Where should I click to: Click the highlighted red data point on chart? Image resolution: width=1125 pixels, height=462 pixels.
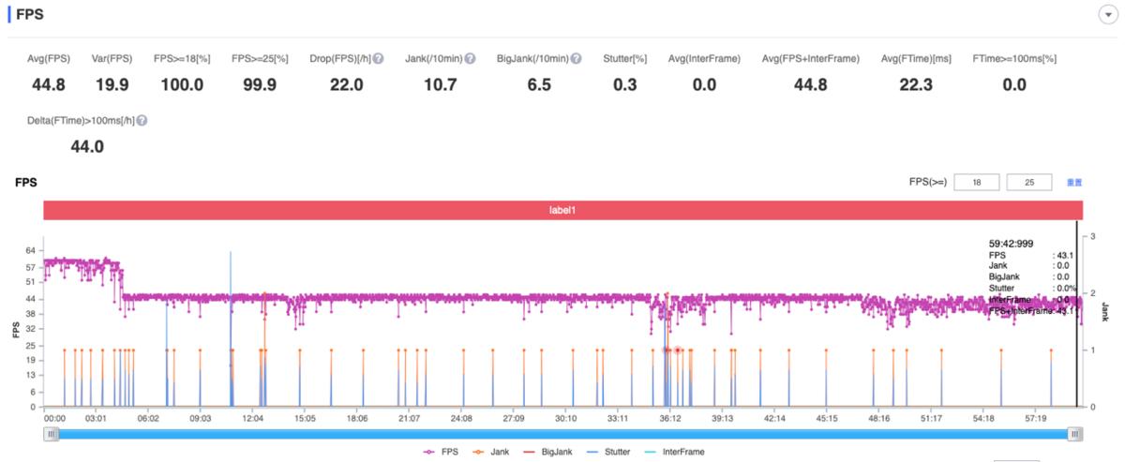point(678,350)
